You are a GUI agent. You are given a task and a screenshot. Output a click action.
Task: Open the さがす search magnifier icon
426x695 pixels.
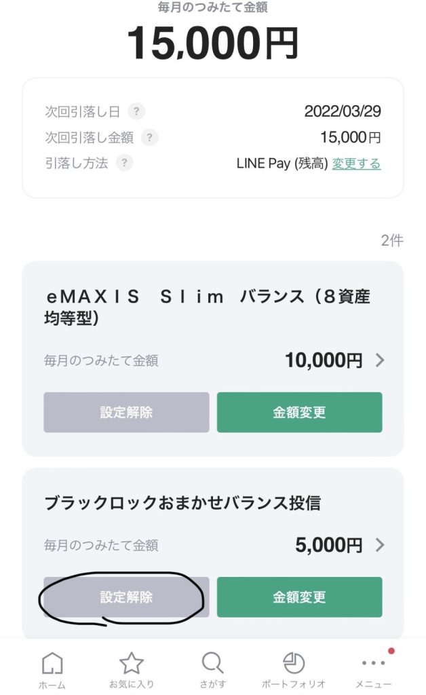(x=213, y=663)
